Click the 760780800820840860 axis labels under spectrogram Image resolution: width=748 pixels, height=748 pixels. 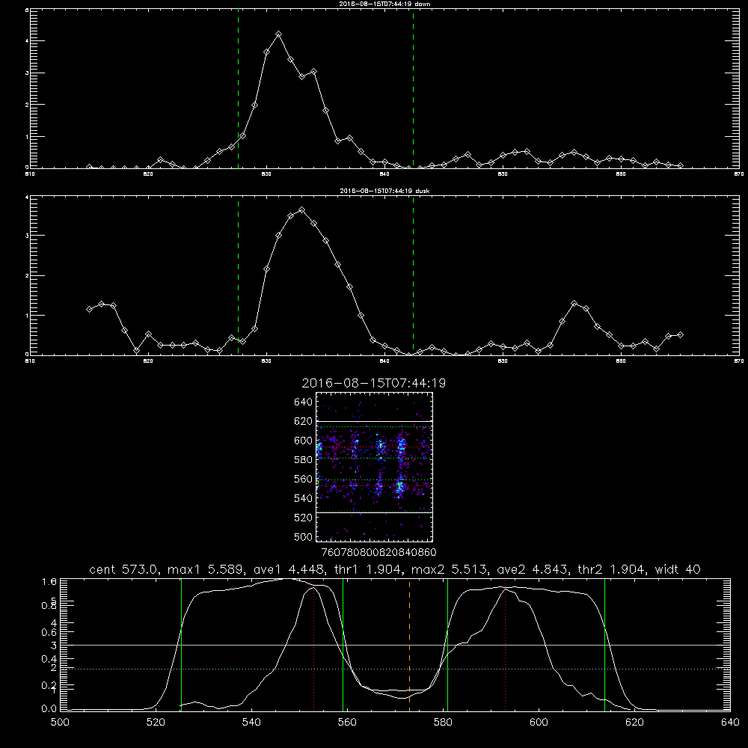click(378, 552)
